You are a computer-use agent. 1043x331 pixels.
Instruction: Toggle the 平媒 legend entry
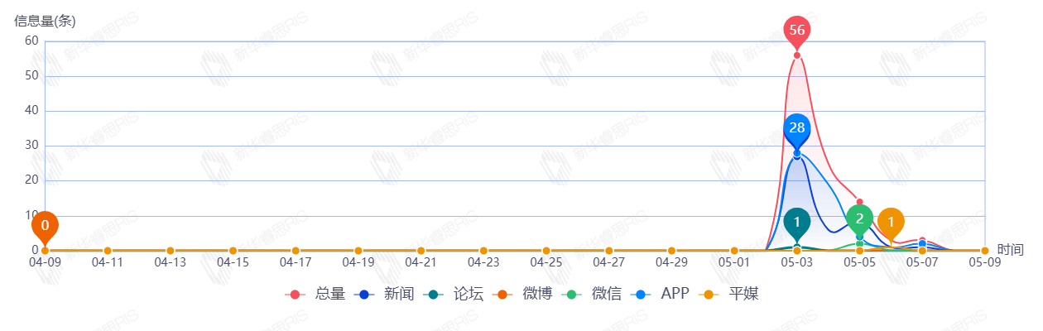coord(728,294)
